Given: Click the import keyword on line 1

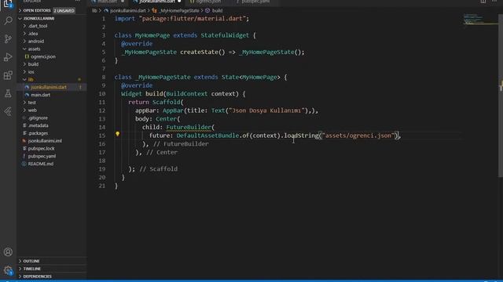Looking at the screenshot, I should pos(125,19).
